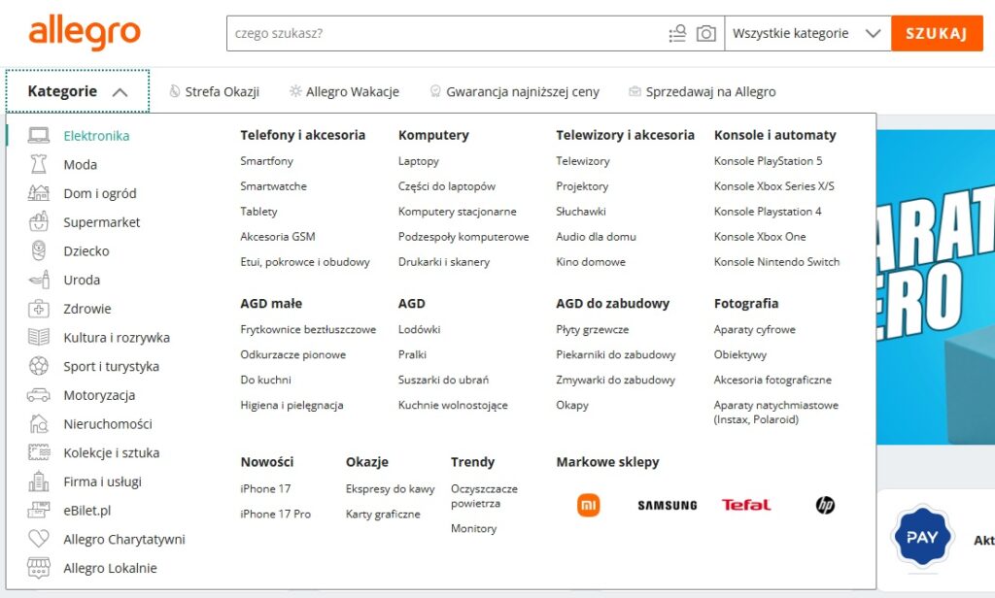Click the camera image search icon
Image resolution: width=995 pixels, height=598 pixels.
coord(705,33)
